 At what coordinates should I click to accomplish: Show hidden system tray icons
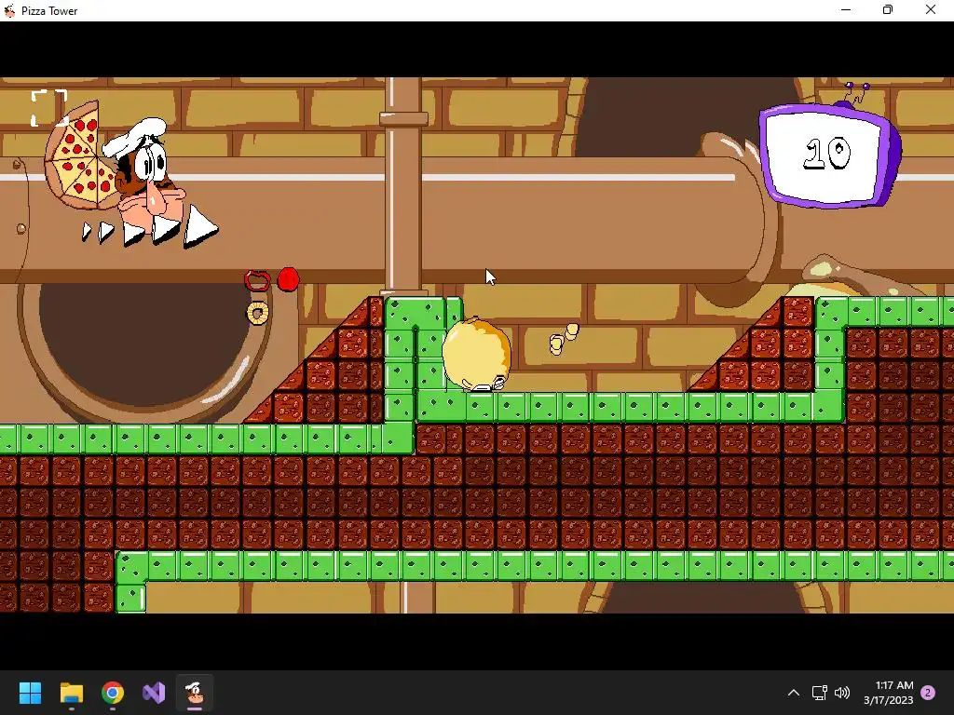[794, 693]
